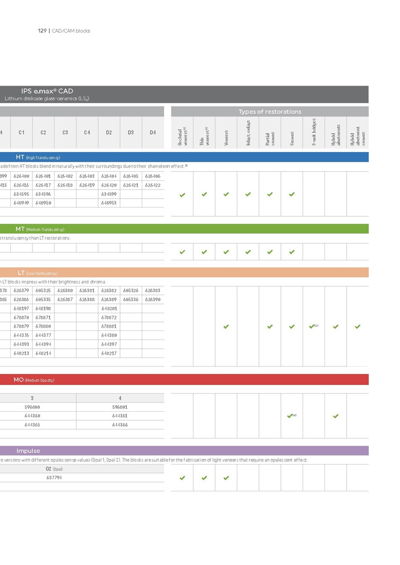This screenshot has width=400, height=565.
Task: Click the MT row Partial crowns checkmark
Action: [270, 252]
